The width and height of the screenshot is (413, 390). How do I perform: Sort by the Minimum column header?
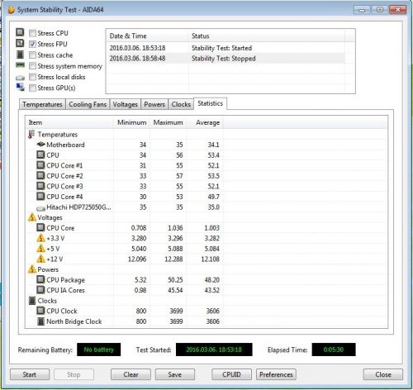pyautogui.click(x=131, y=122)
